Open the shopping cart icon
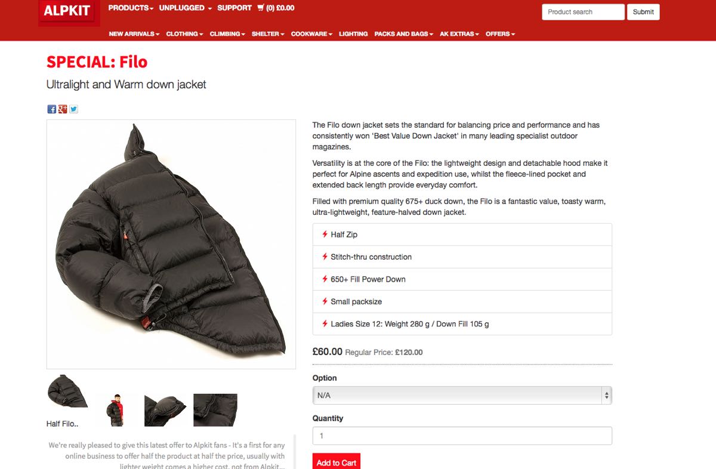Viewport: 716px width, 469px height. [x=261, y=8]
